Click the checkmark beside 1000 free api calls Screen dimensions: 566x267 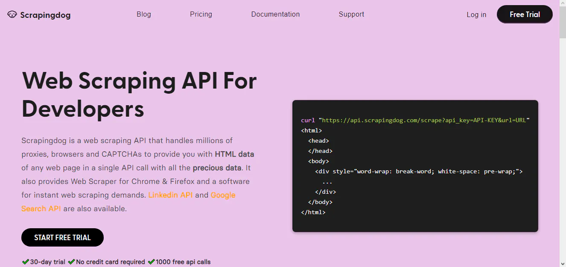coord(152,261)
